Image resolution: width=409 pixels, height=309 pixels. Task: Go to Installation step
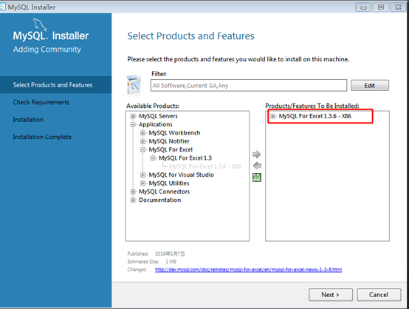pos(28,120)
